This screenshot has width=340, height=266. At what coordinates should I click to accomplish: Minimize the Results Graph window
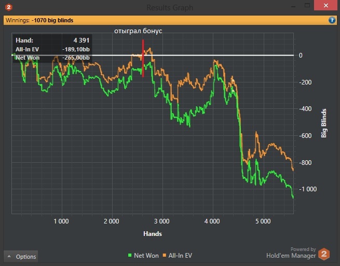(293, 6)
